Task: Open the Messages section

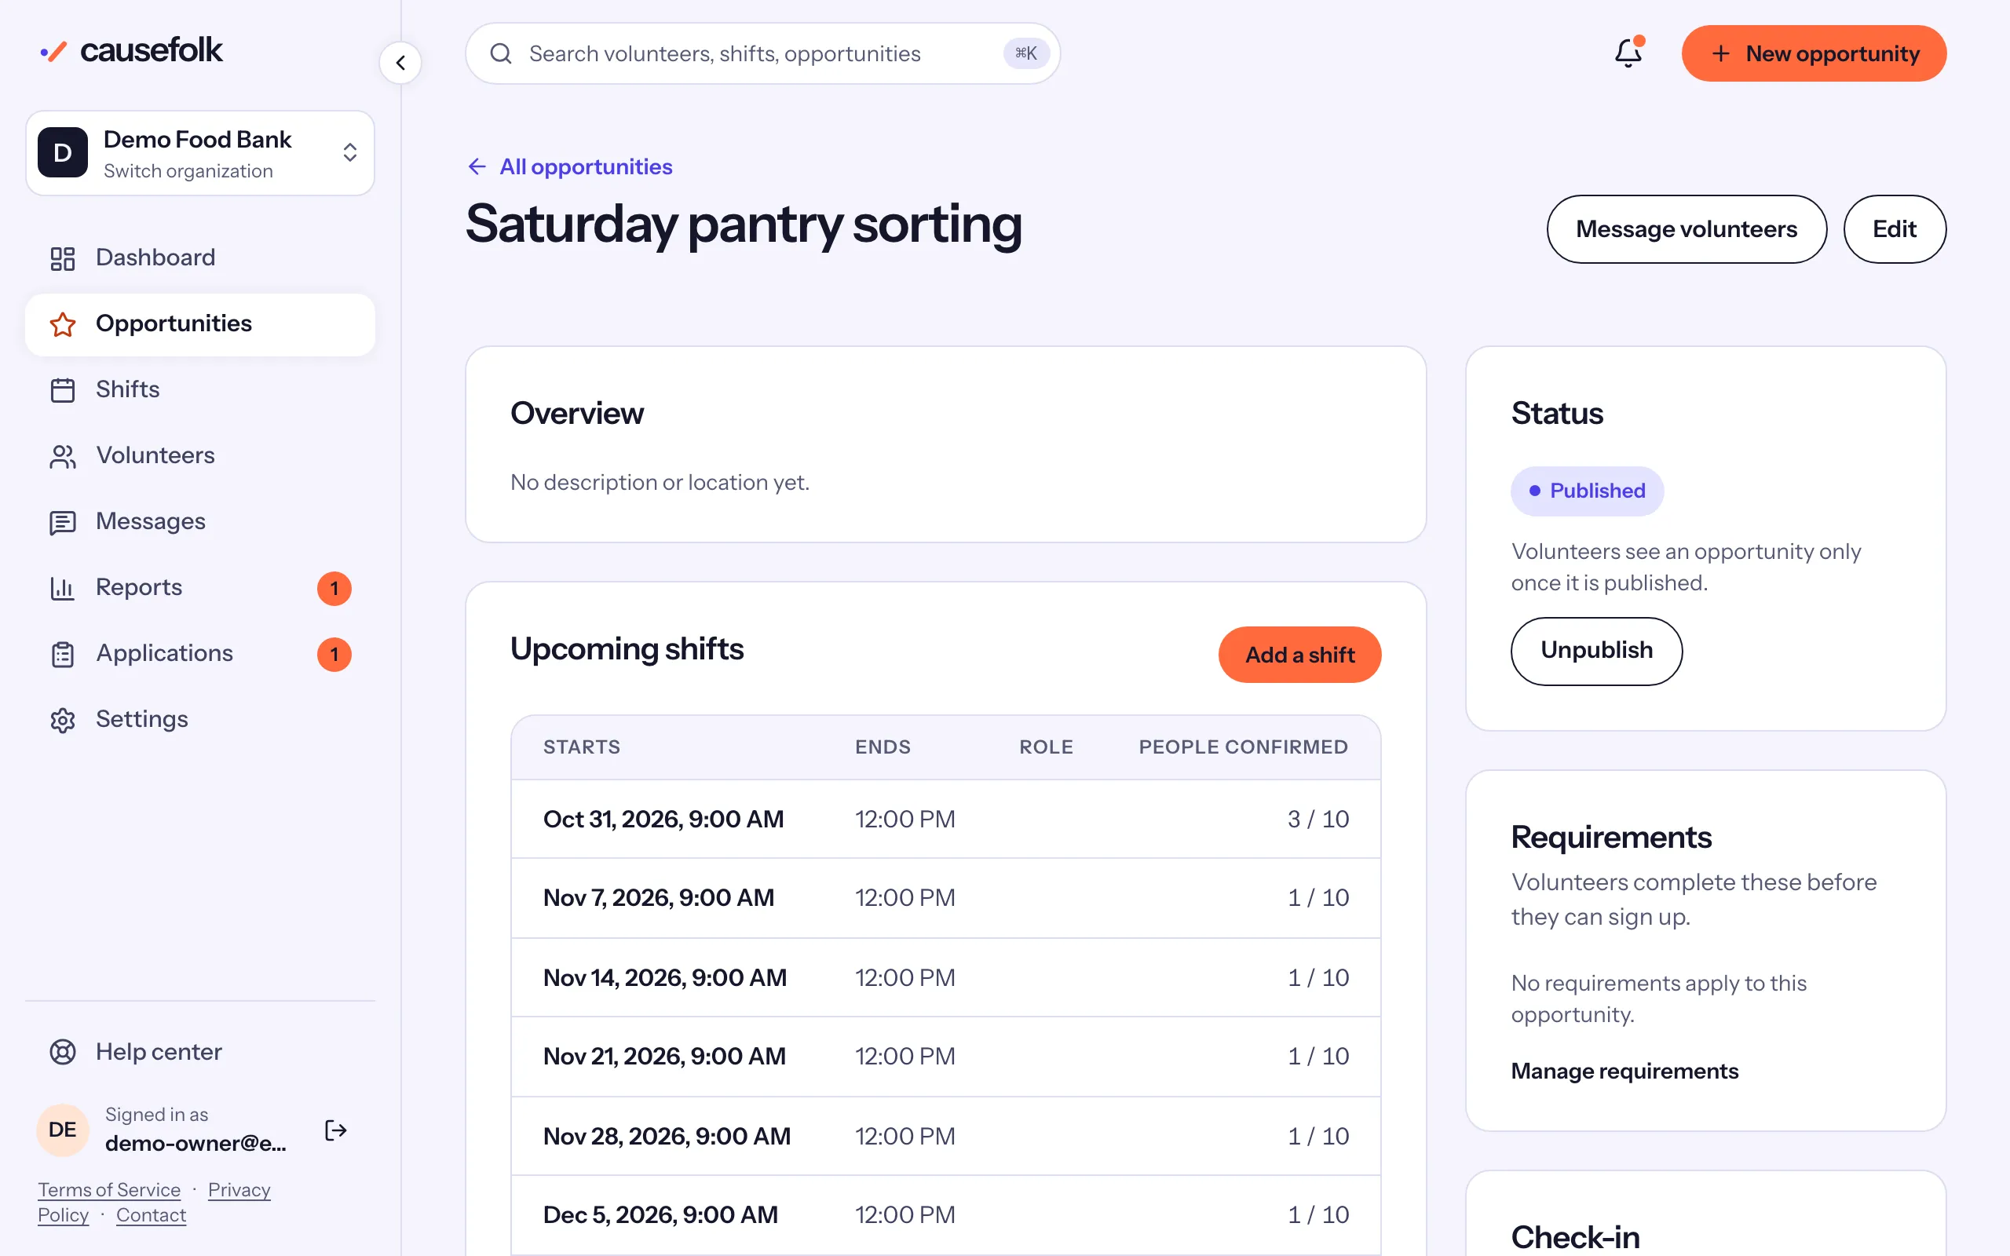Action: pyautogui.click(x=199, y=522)
